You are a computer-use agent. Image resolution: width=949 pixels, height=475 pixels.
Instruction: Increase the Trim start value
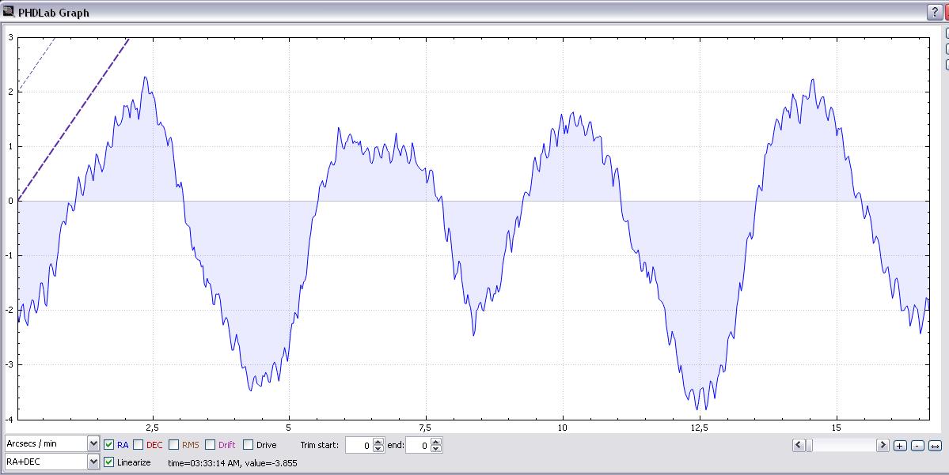tap(378, 442)
